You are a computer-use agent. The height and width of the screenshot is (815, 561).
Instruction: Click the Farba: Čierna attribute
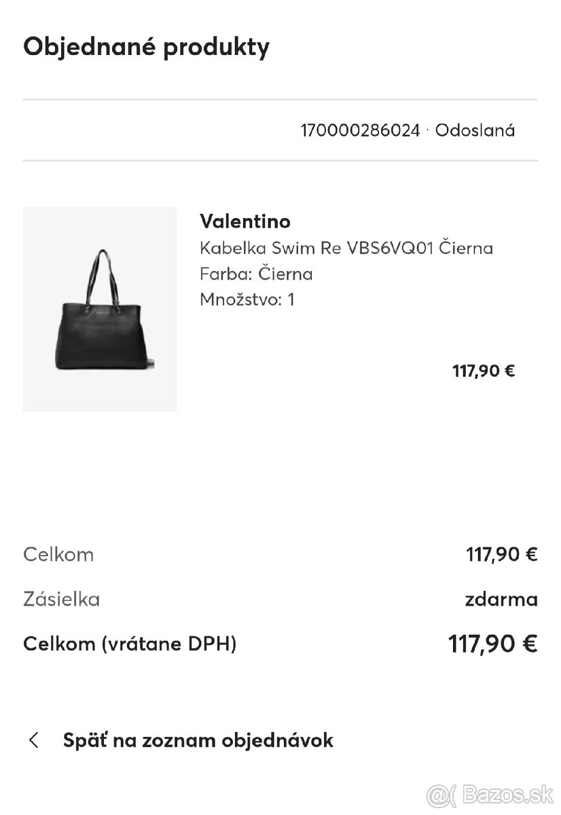click(256, 274)
